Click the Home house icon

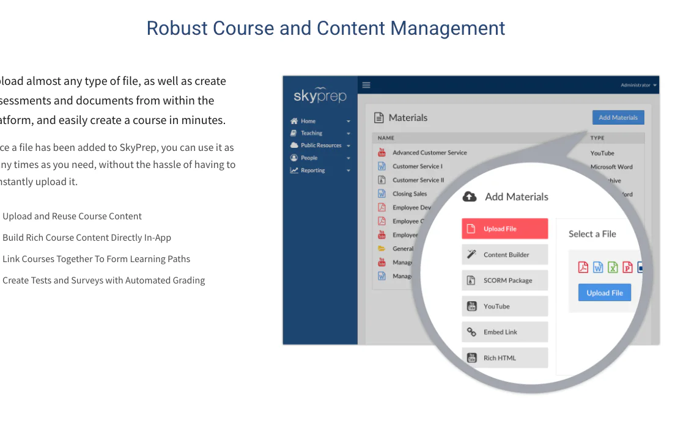click(294, 121)
